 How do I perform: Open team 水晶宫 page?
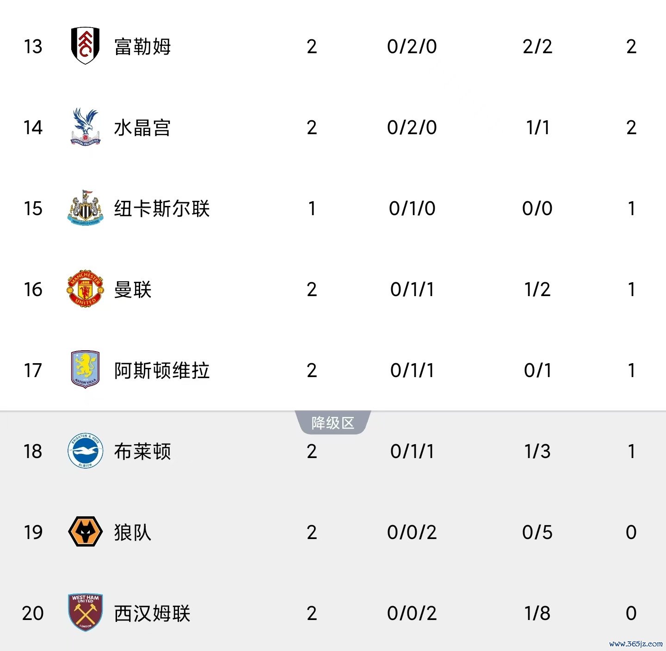[x=143, y=128]
